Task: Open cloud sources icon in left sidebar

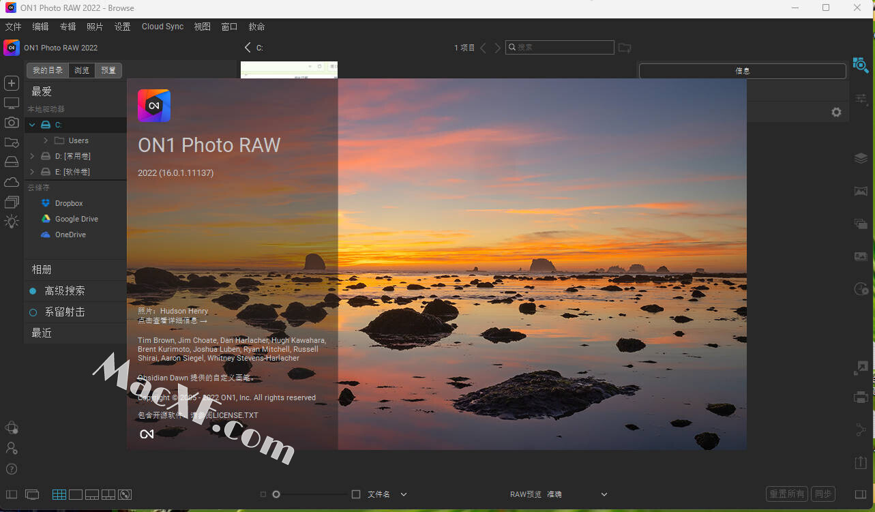Action: coord(12,182)
